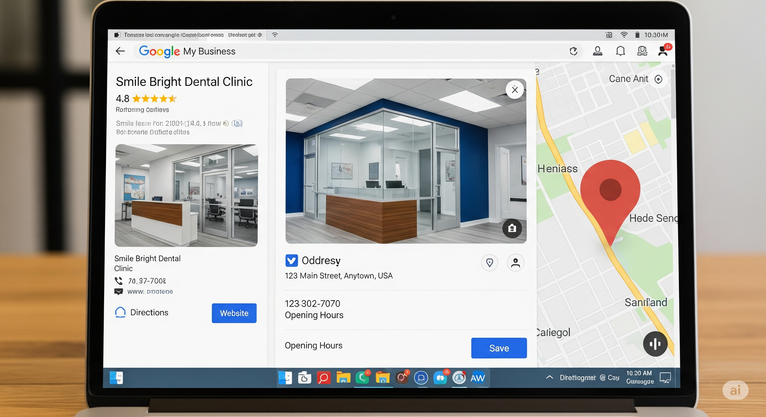Click the Google My Business logo

coord(187,51)
